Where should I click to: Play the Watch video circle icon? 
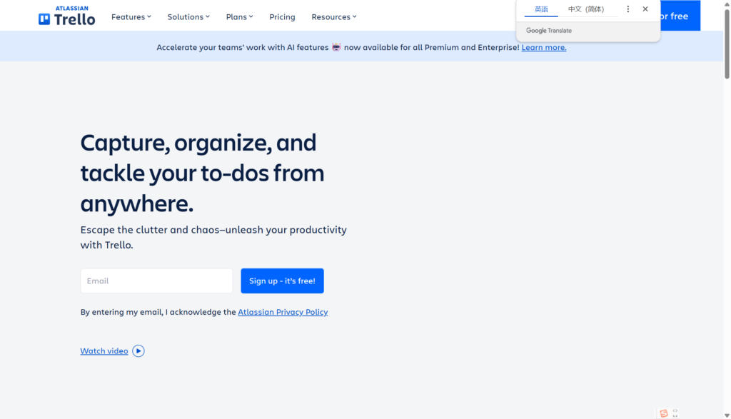pyautogui.click(x=138, y=351)
